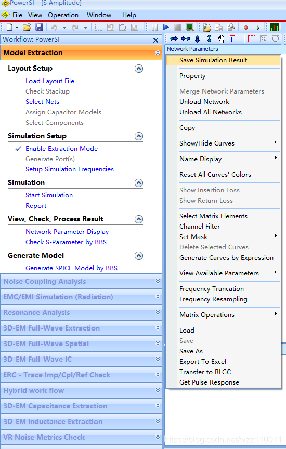Open the Matrix Operations submenu
The width and height of the screenshot is (286, 449).
tap(223, 315)
